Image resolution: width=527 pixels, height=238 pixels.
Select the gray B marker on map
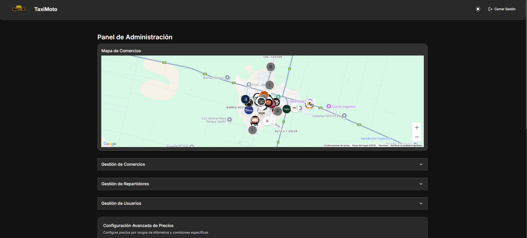pyautogui.click(x=271, y=67)
